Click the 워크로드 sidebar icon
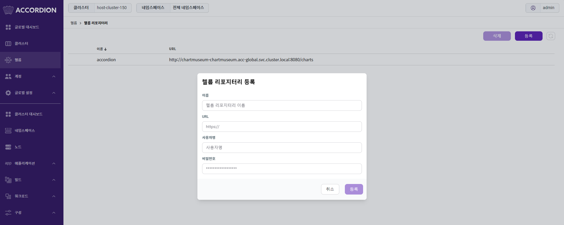Image resolution: width=564 pixels, height=225 pixels. (8, 196)
